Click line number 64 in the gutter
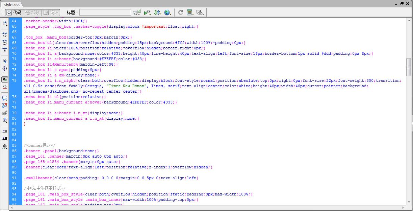 14,21
